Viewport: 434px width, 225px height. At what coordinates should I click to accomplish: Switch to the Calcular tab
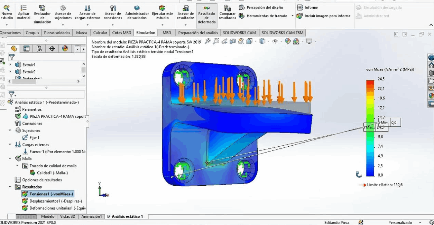coord(100,33)
